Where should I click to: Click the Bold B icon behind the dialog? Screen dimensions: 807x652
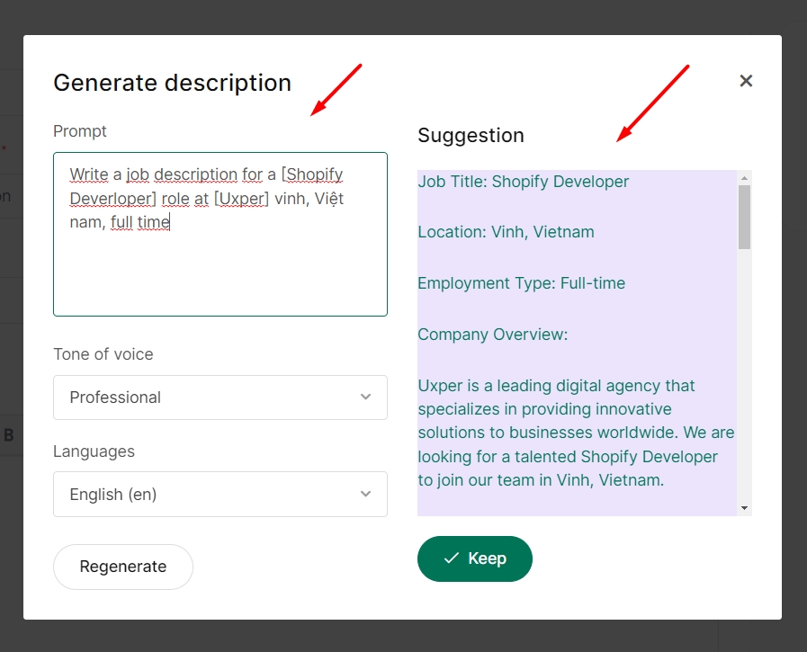click(x=9, y=435)
